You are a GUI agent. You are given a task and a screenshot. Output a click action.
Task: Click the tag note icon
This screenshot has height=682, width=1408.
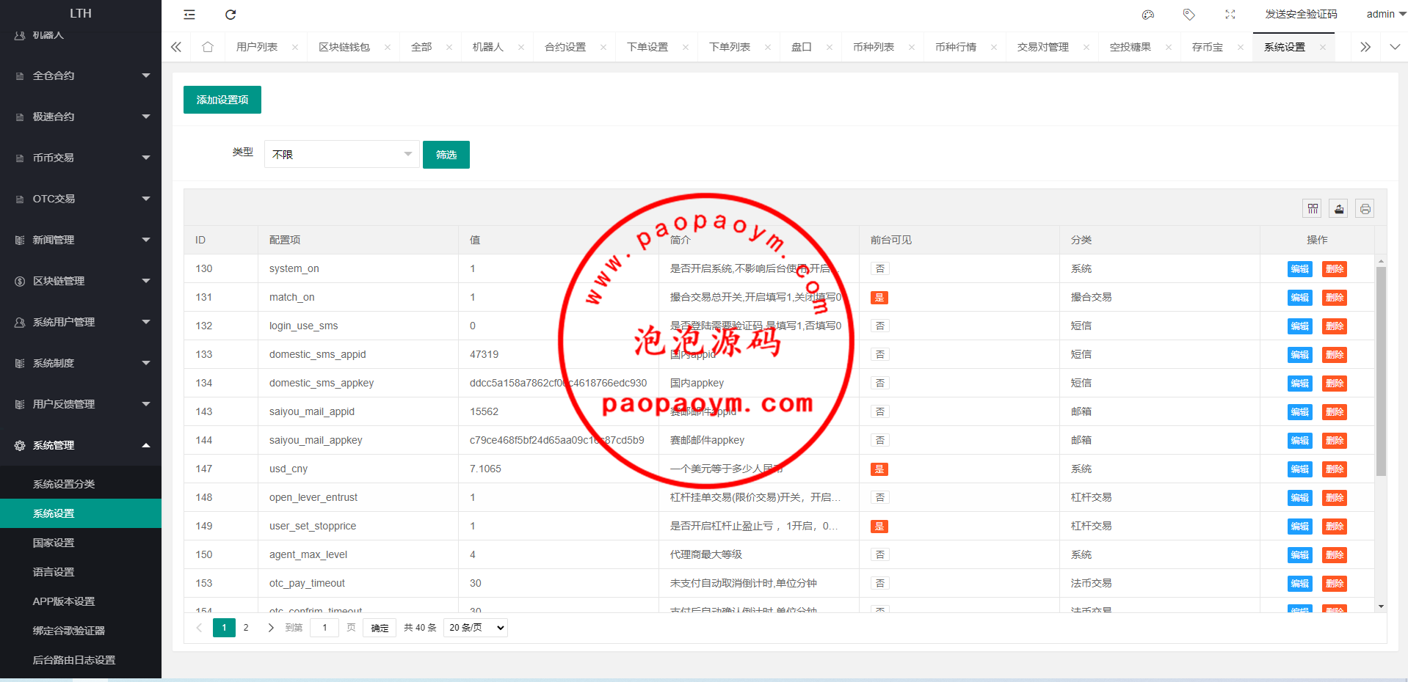point(1189,15)
